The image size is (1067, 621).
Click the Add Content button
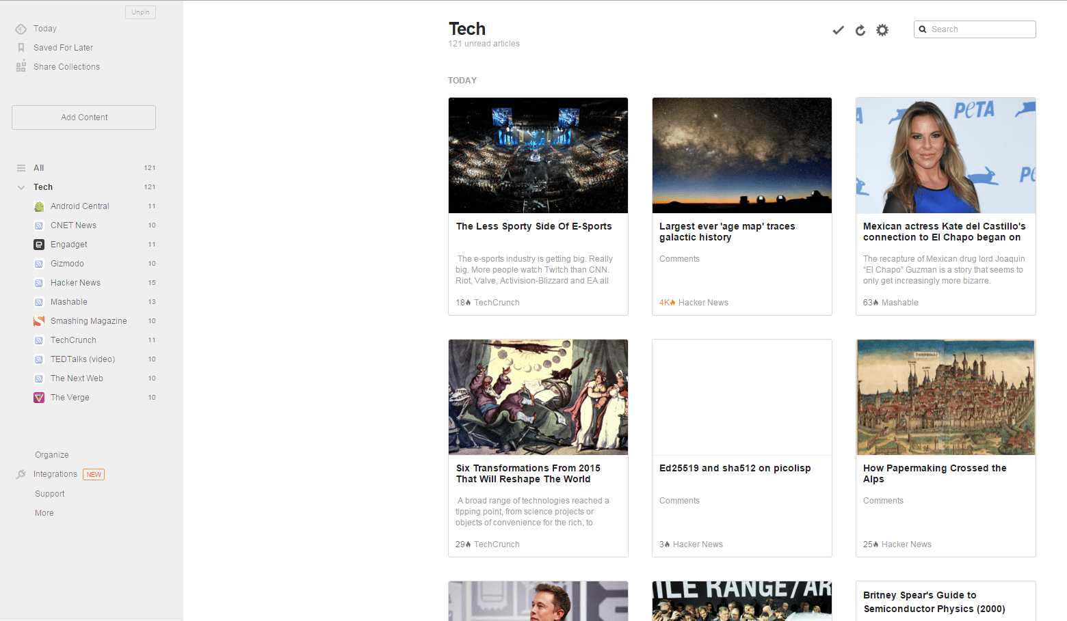pos(83,118)
